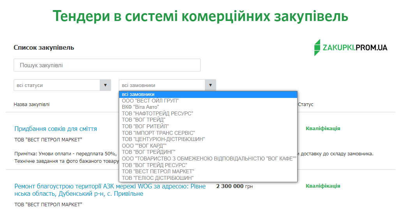414x209 pixels.
Task: Click the Zakupki.prom.ua logo
Action: pyautogui.click(x=351, y=47)
